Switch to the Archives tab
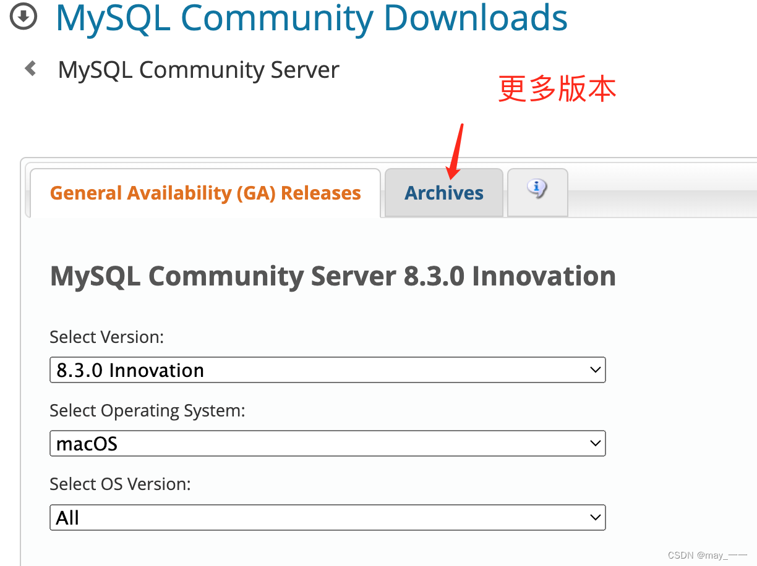The image size is (757, 566). (x=444, y=192)
